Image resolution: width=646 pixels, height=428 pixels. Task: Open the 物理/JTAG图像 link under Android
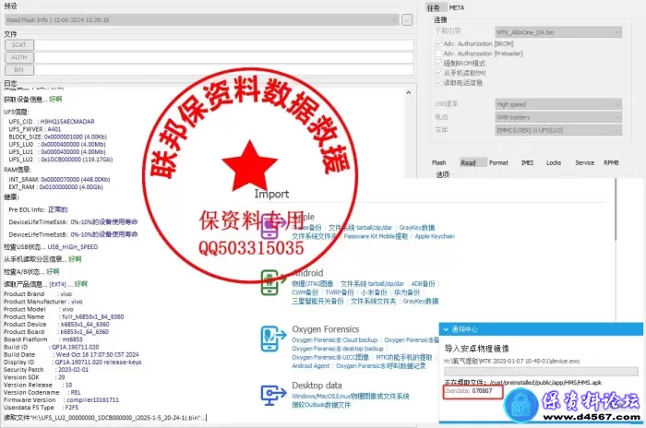312,284
